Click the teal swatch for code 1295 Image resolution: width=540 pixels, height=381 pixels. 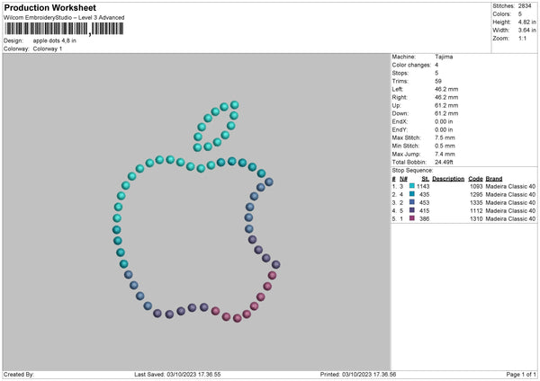click(412, 194)
